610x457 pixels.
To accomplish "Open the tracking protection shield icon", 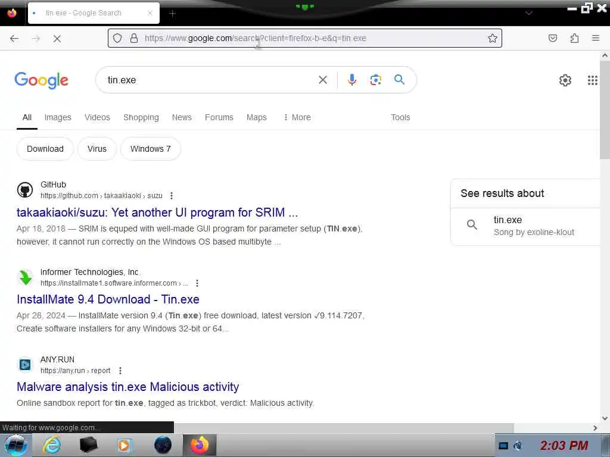I will point(117,38).
